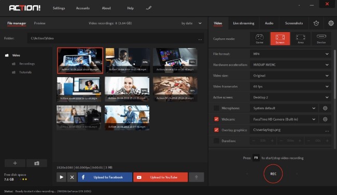This screenshot has width=337, height=195.
Task: Open the About menu
Action: coord(106,8)
